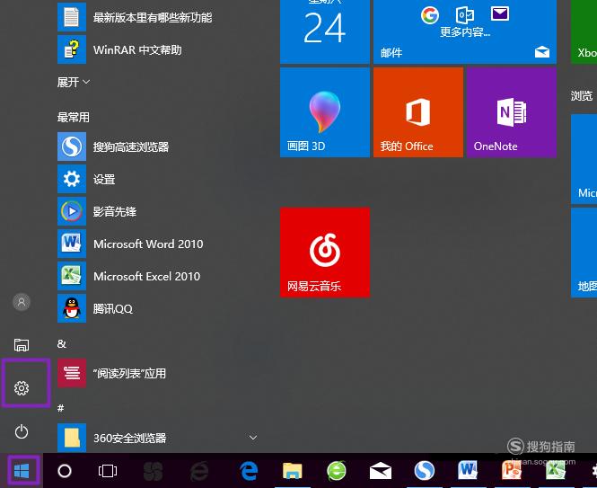Expand list with 展开 chevron
Screen dimensions: 597x488
point(74,82)
